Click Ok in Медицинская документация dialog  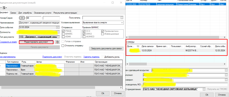coord(103,93)
